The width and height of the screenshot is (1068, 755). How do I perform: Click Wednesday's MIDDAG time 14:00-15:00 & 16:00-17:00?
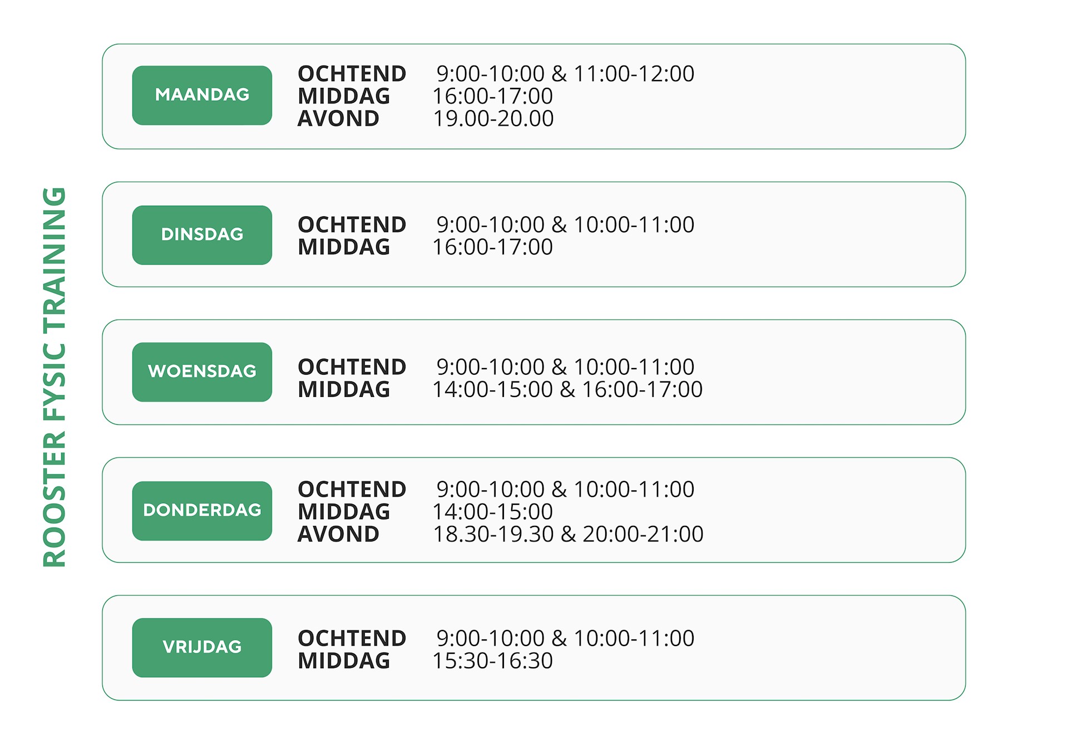point(568,389)
